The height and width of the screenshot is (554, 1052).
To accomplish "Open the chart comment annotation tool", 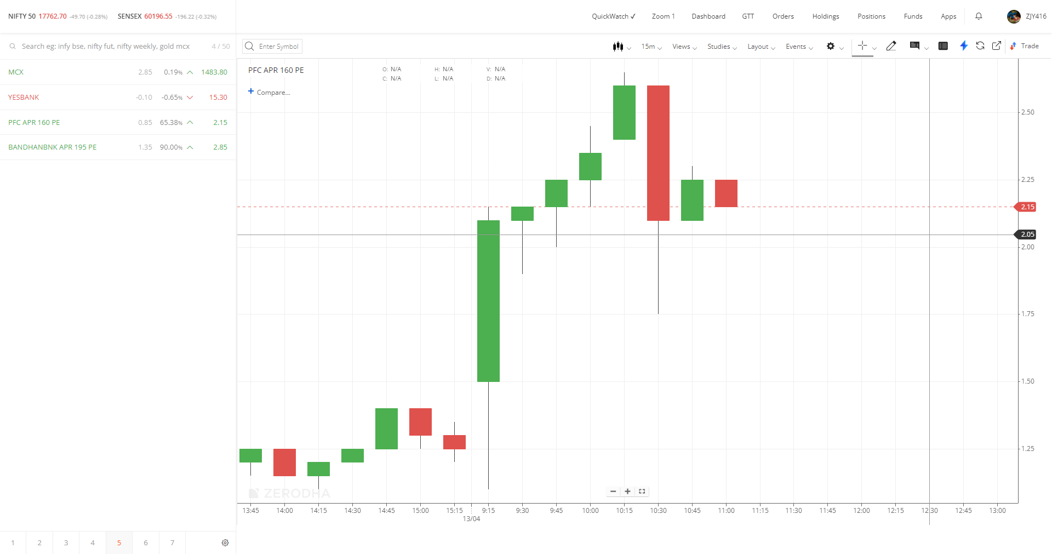I will tap(918, 46).
